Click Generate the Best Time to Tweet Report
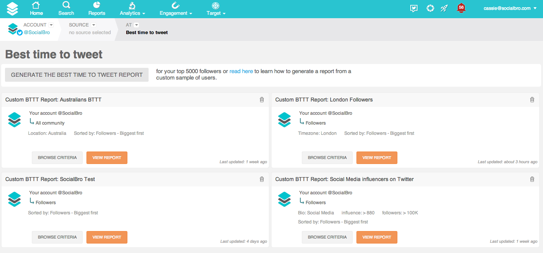The height and width of the screenshot is (253, 543). tap(77, 75)
